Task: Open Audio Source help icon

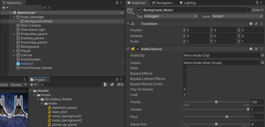Action: 251,49
